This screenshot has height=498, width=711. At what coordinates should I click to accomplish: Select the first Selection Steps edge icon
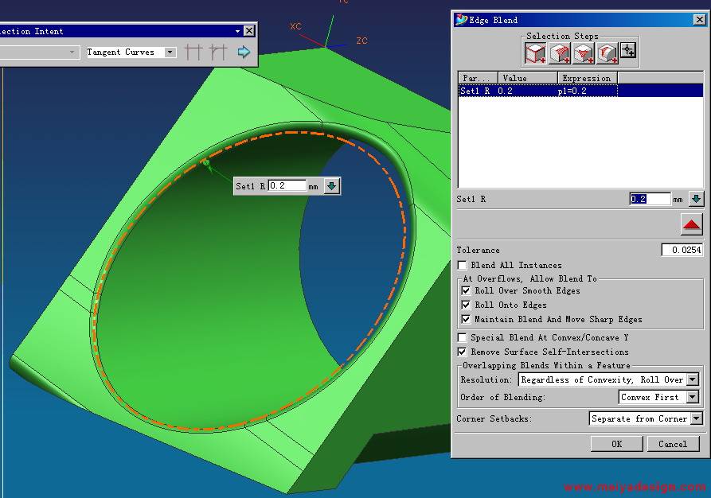tap(535, 53)
